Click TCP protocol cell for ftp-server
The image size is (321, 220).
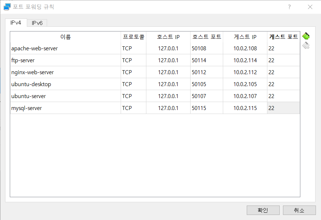[133, 60]
